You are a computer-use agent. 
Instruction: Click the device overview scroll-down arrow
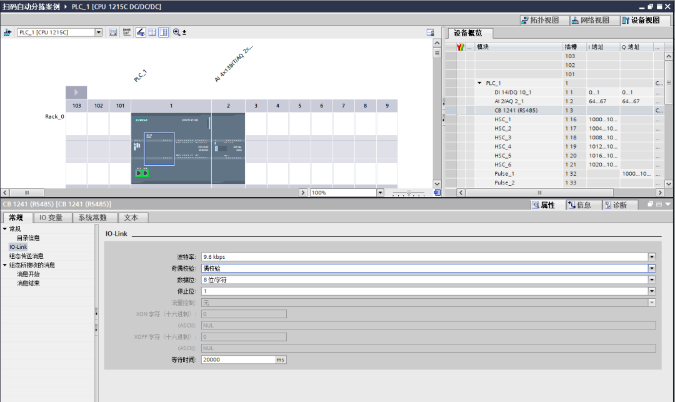669,184
